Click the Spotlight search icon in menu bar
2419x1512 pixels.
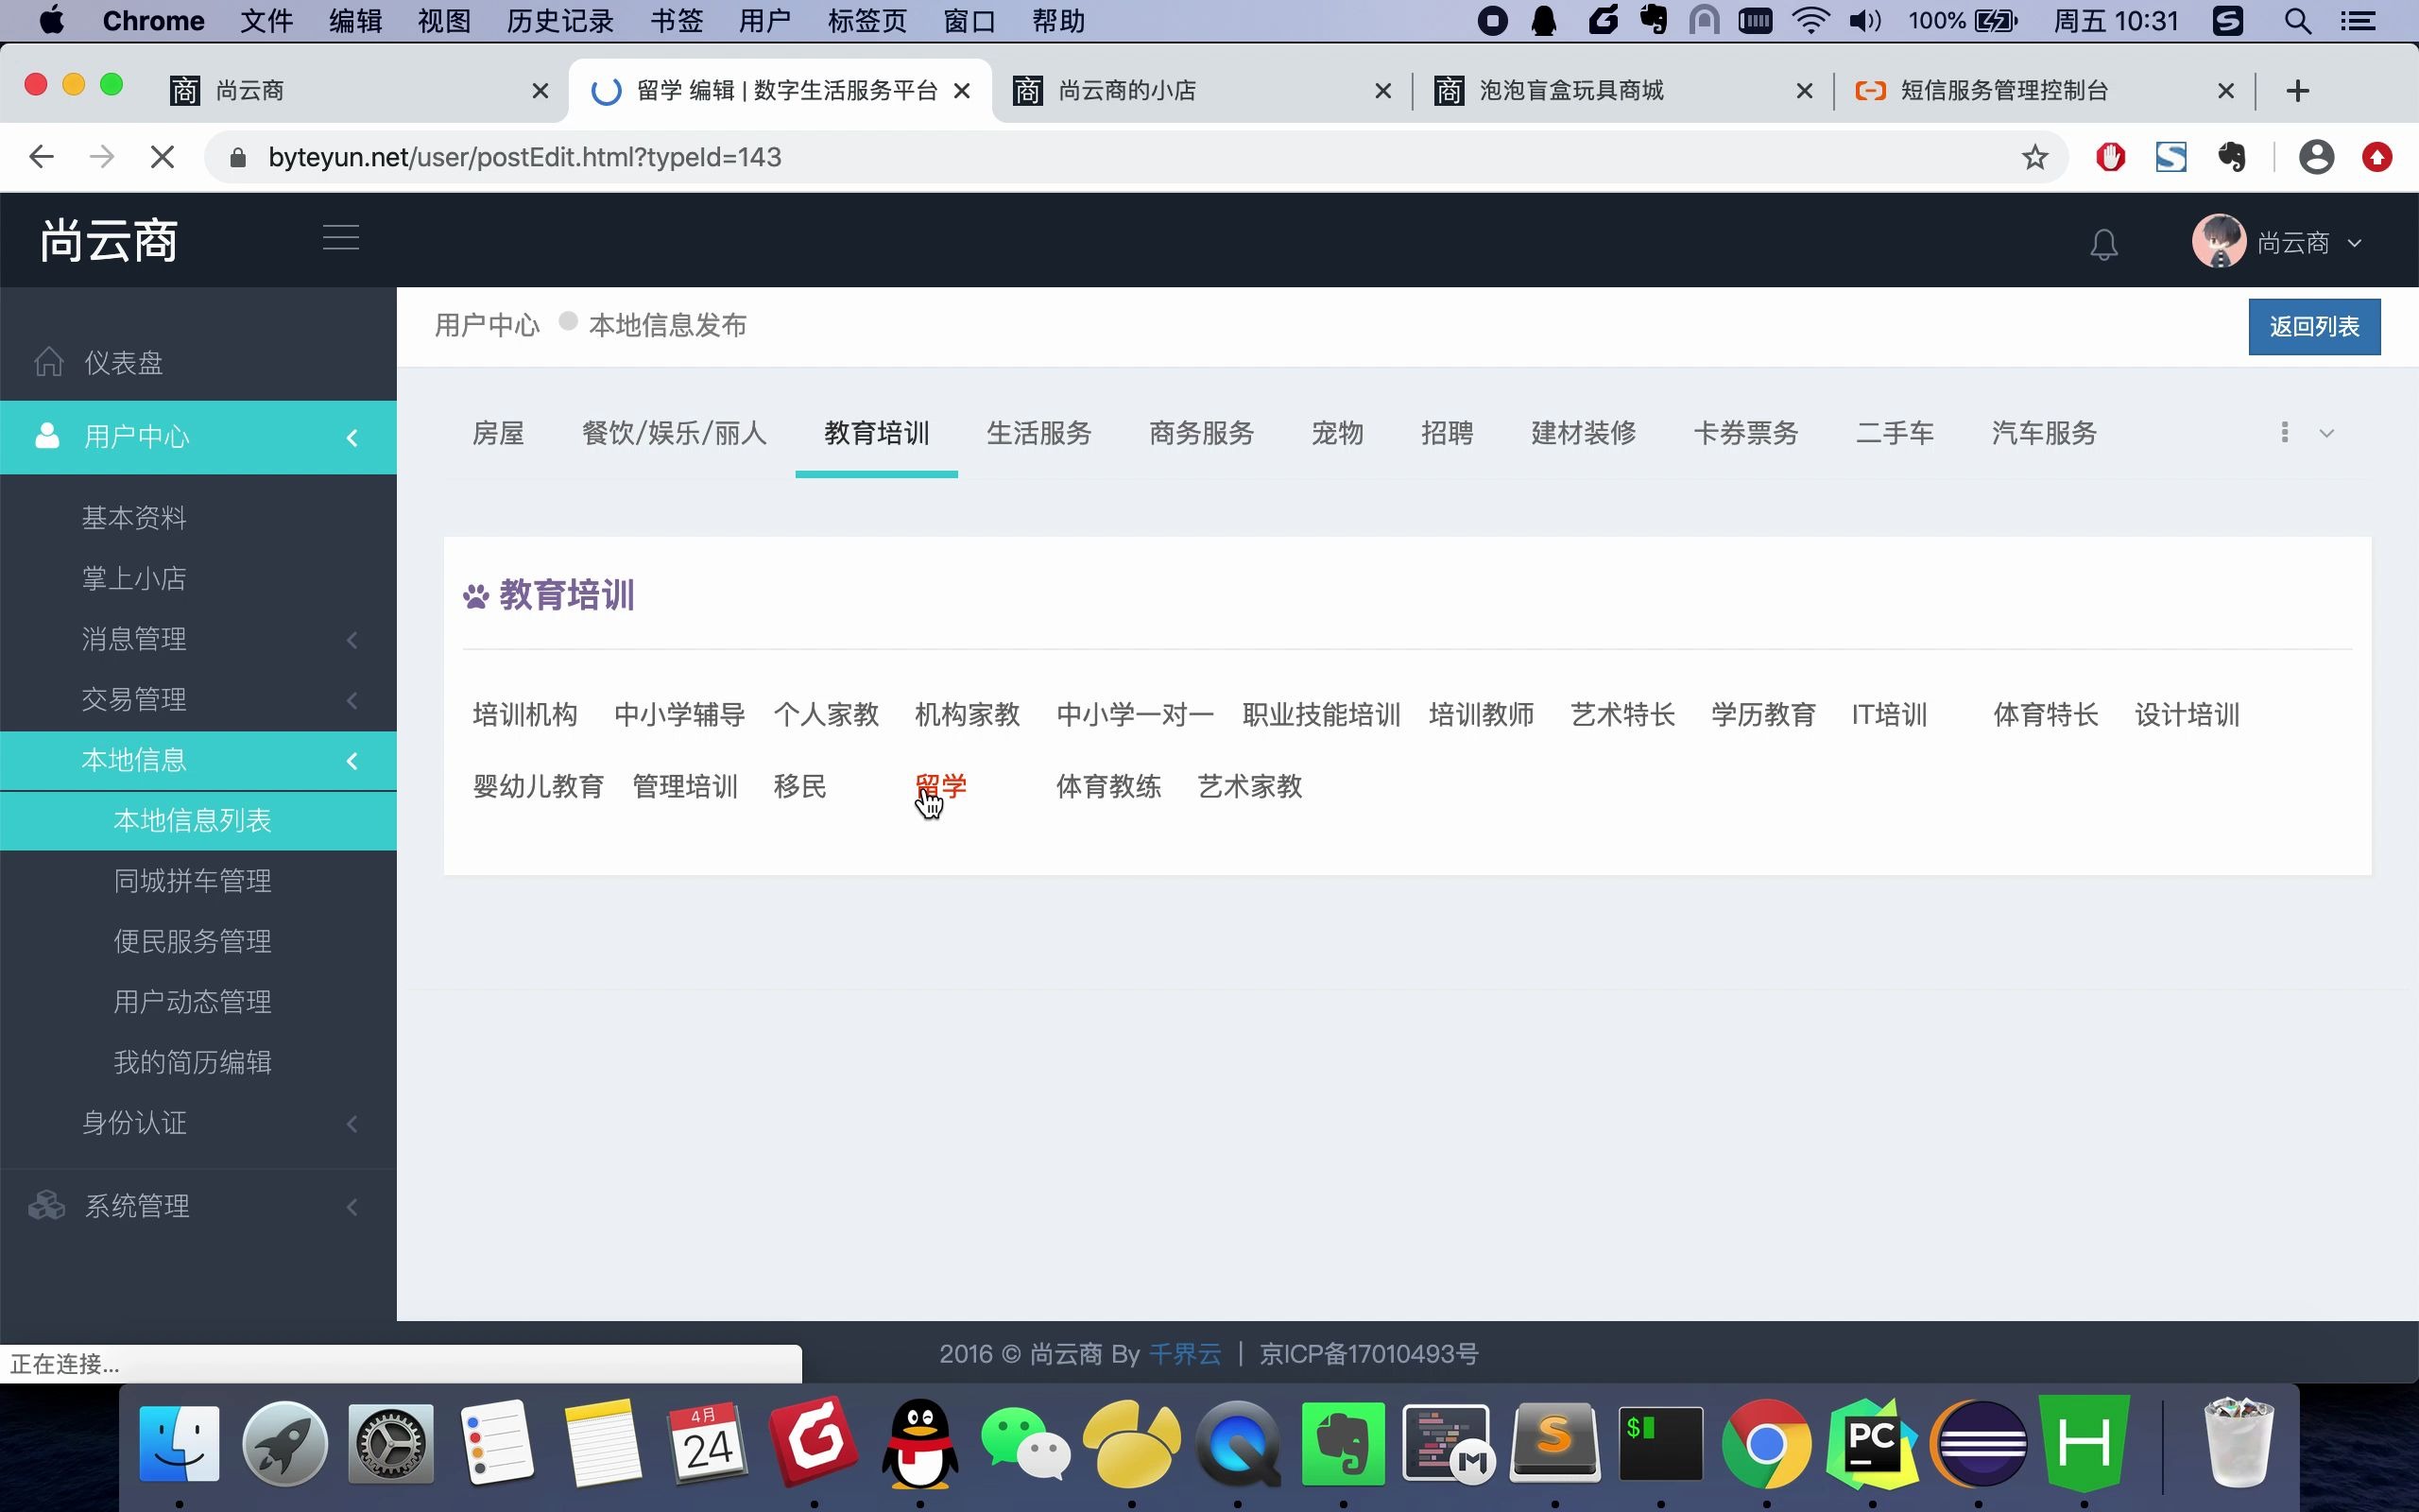(2296, 20)
